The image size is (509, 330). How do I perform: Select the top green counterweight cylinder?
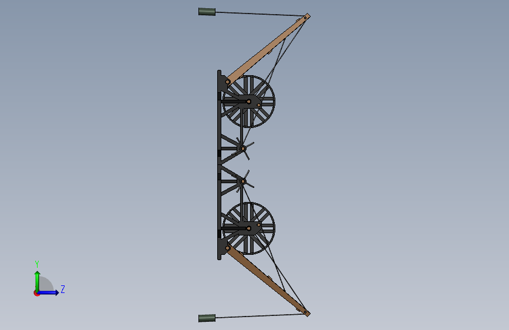click(207, 12)
